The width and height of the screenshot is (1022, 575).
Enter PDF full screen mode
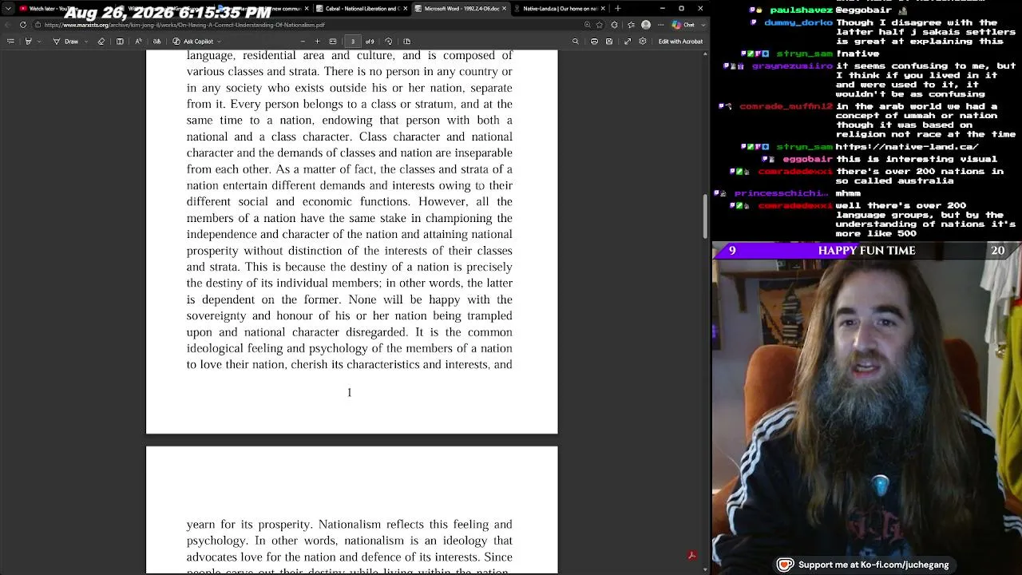628,42
